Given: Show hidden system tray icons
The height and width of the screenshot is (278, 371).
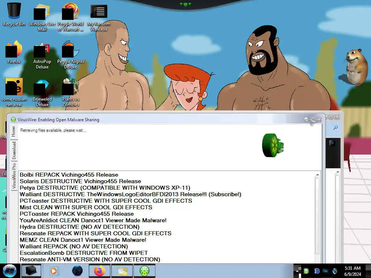Looking at the screenshot, I should (x=297, y=271).
